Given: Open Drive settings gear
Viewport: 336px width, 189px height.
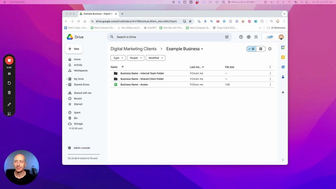Looking at the screenshot, I should click(x=249, y=37).
